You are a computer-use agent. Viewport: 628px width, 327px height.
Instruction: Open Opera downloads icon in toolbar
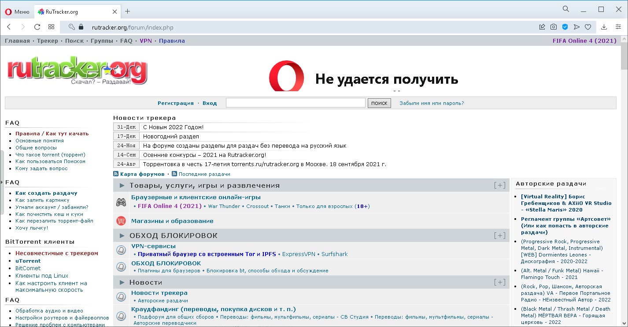(604, 27)
